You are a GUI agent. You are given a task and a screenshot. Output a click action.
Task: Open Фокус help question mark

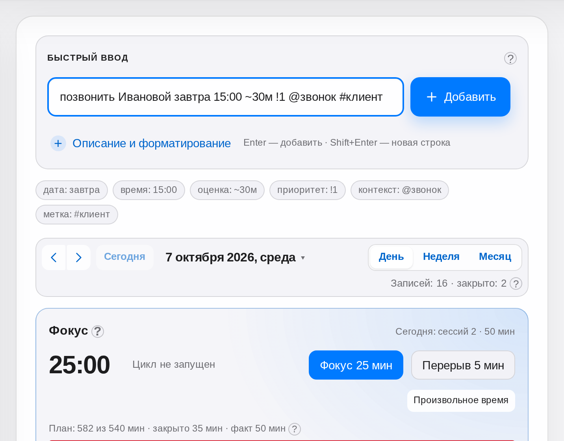(x=98, y=332)
